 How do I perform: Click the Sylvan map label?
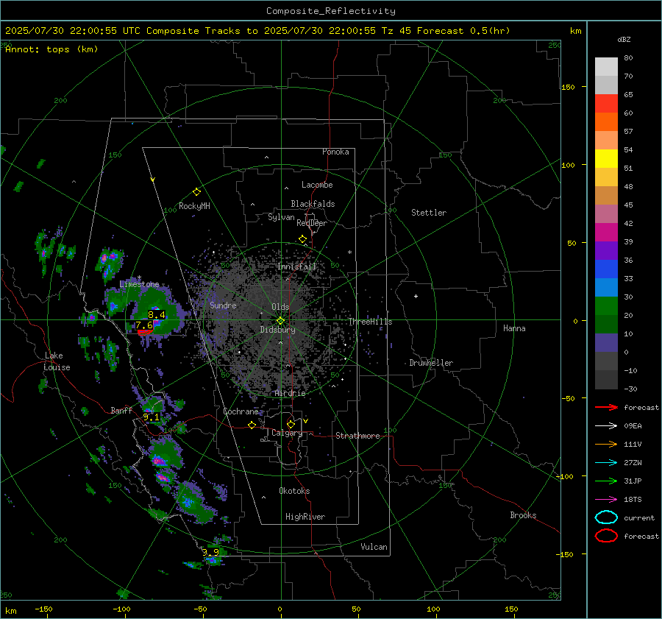281,217
